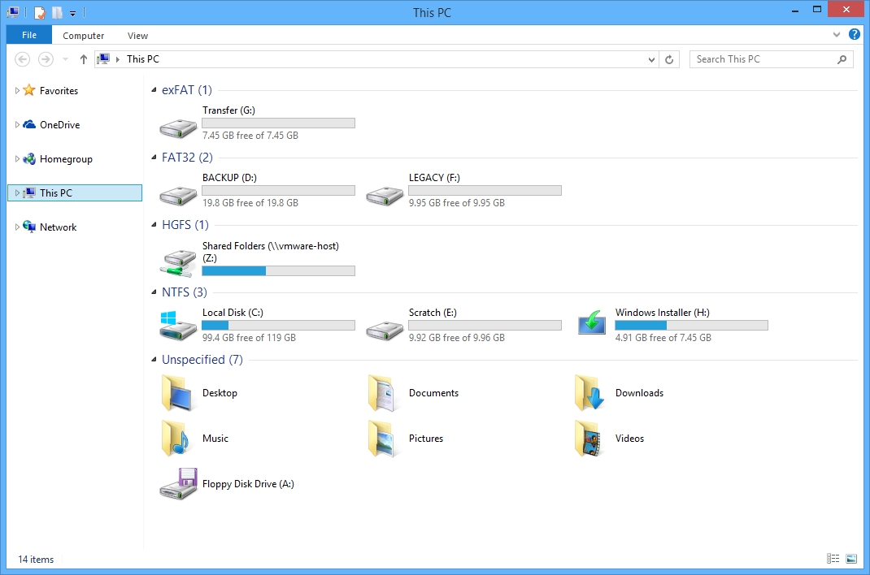This screenshot has width=870, height=575.
Task: Click the Homegroup icon in navigation pane
Action: click(x=29, y=159)
